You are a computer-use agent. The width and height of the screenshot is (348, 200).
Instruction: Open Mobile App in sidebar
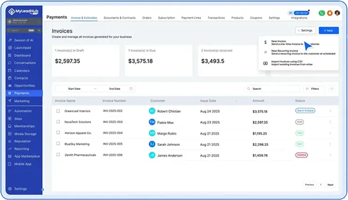coord(23,164)
